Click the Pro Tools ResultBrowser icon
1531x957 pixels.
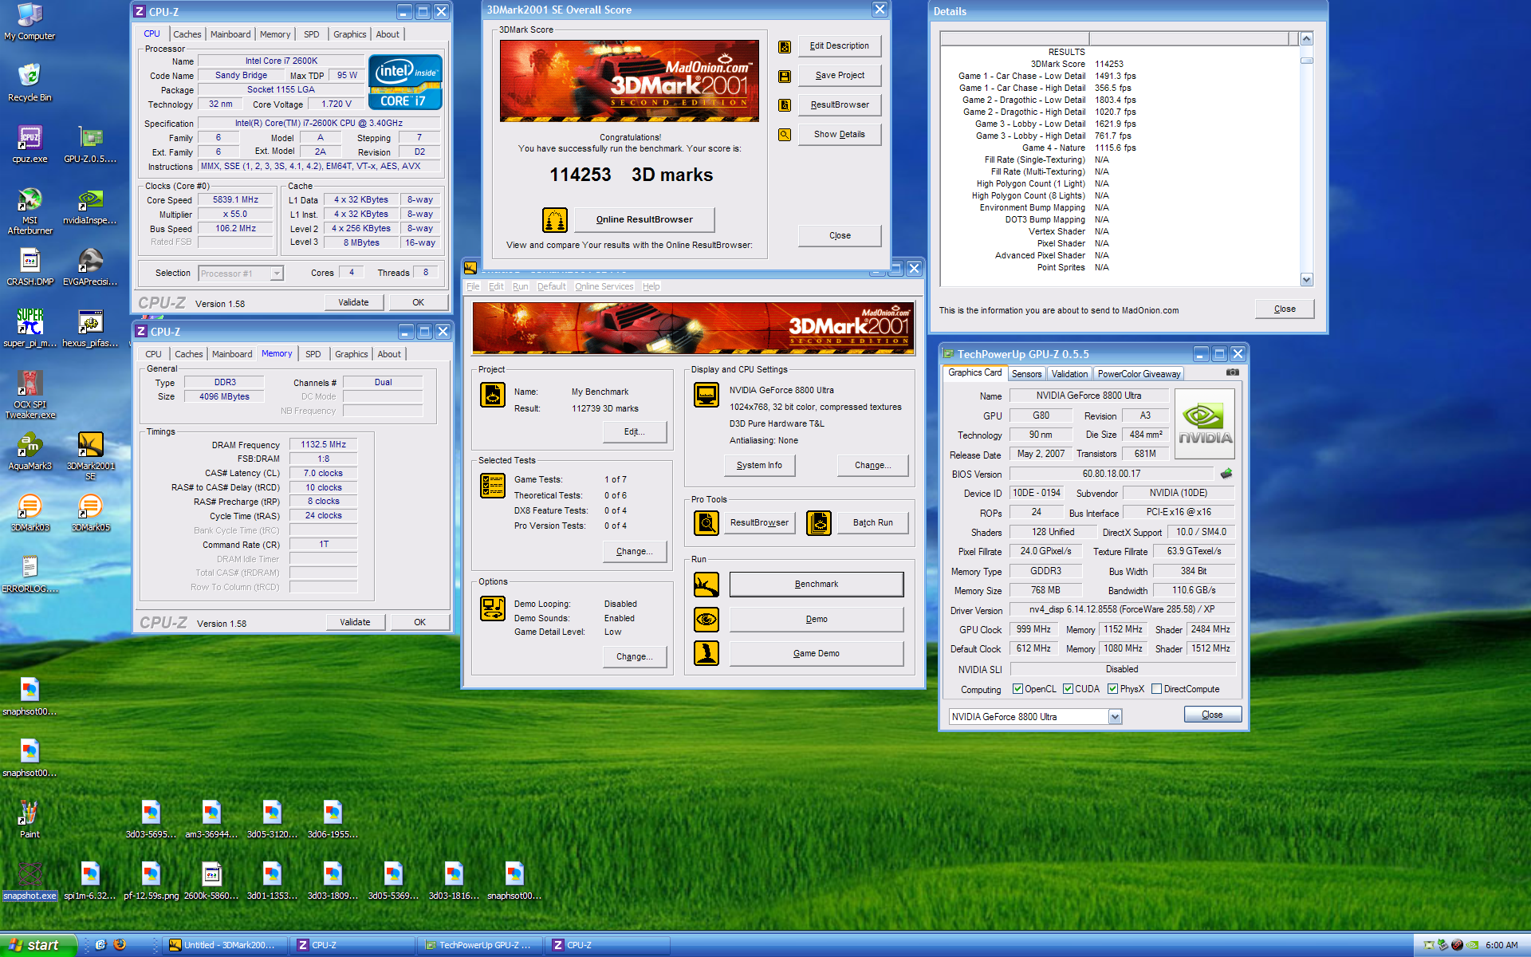point(706,523)
